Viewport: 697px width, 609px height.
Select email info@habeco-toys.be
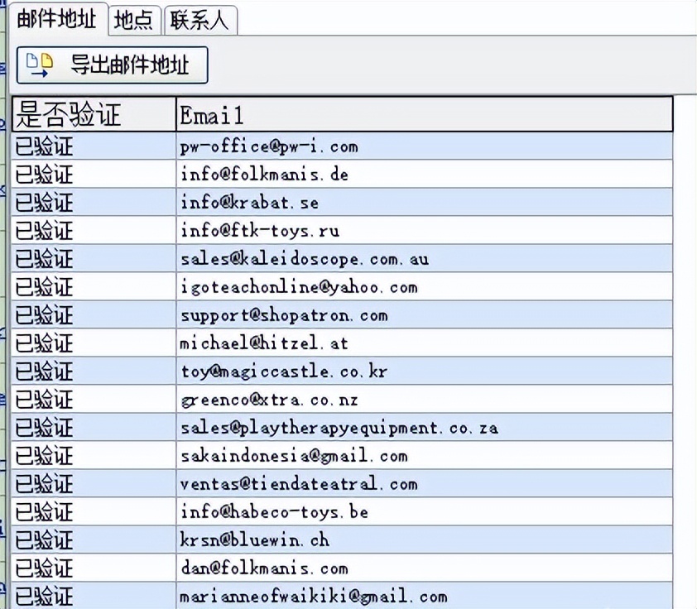point(274,511)
